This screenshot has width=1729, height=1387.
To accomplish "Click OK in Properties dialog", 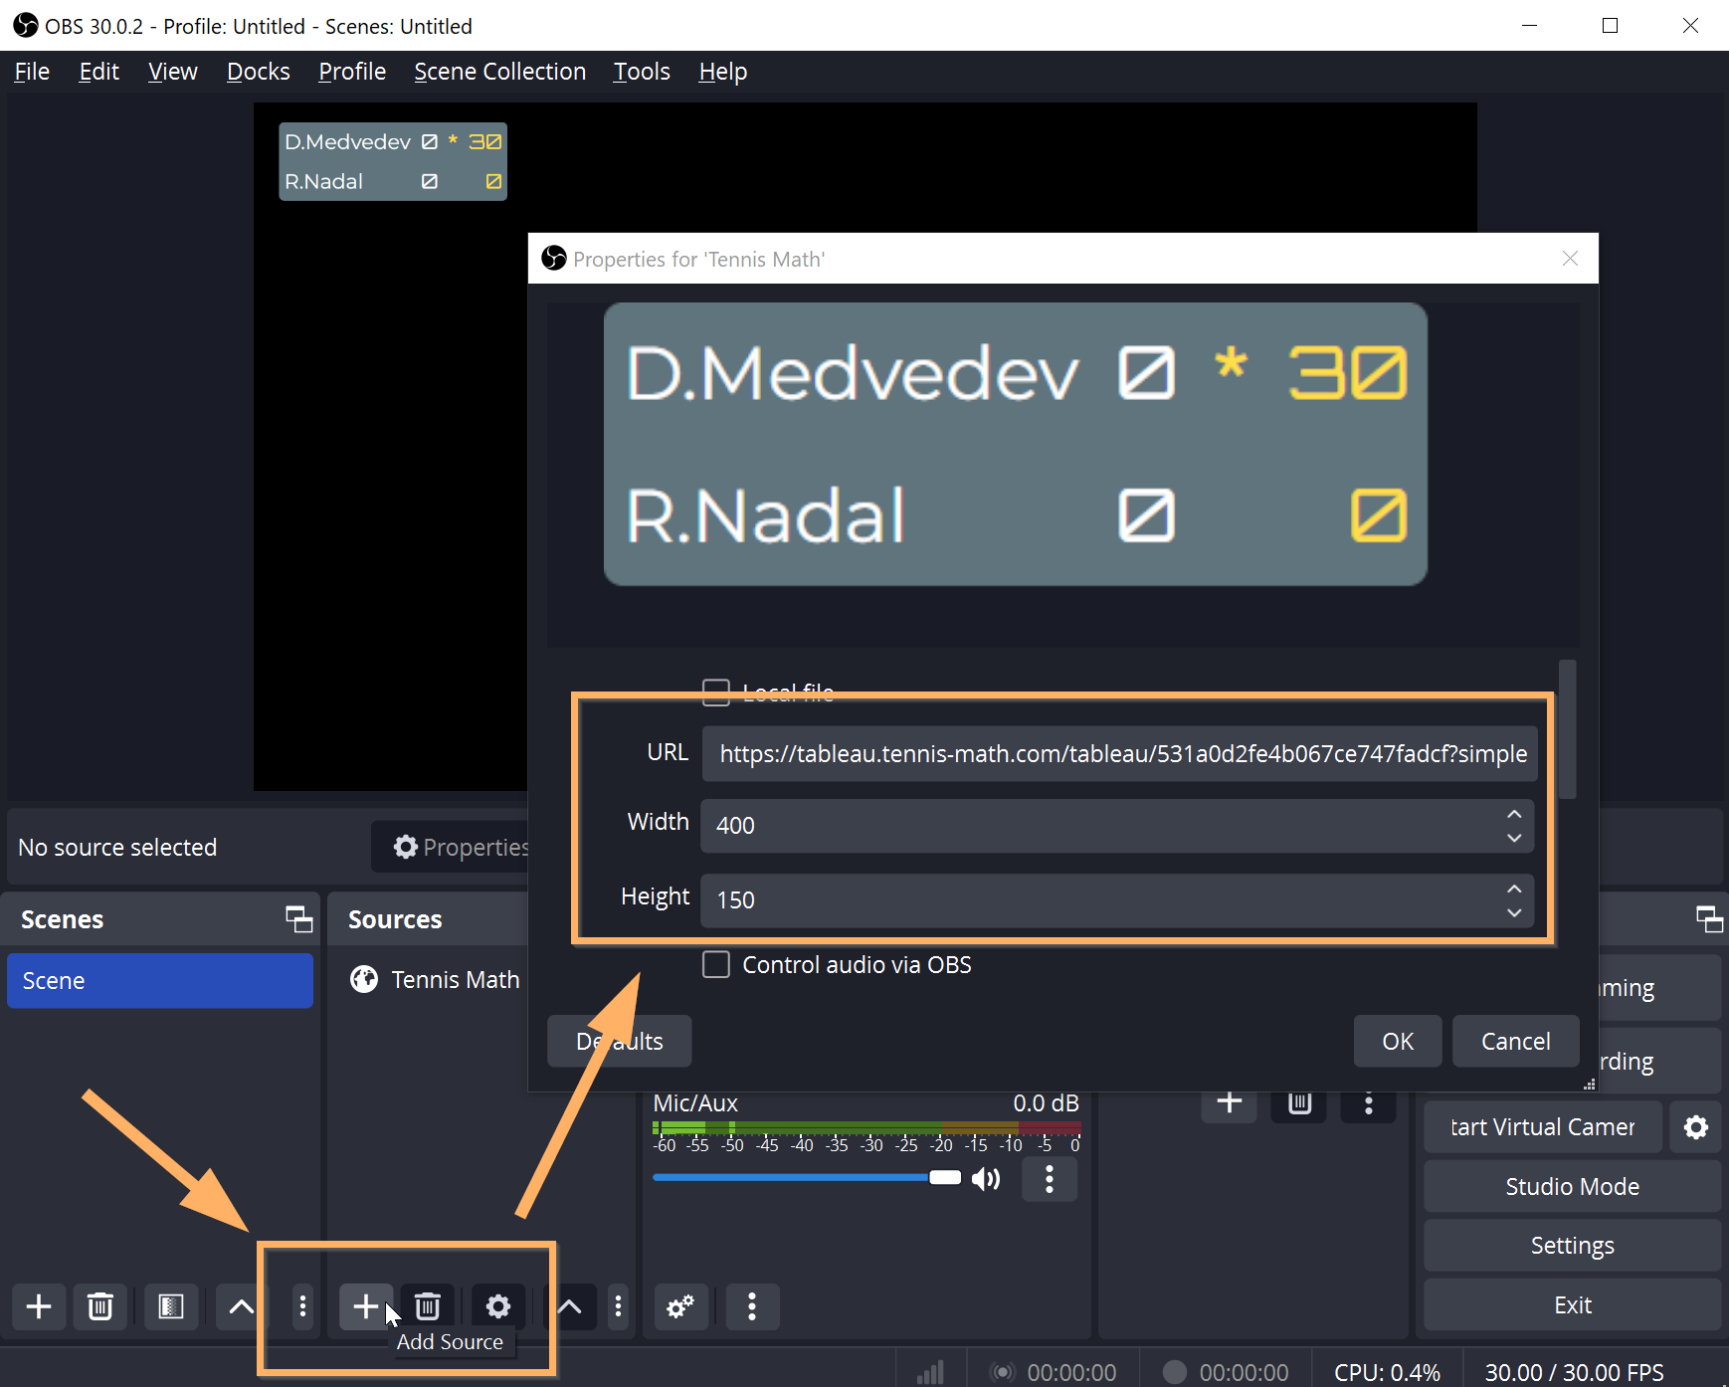I will [x=1397, y=1041].
